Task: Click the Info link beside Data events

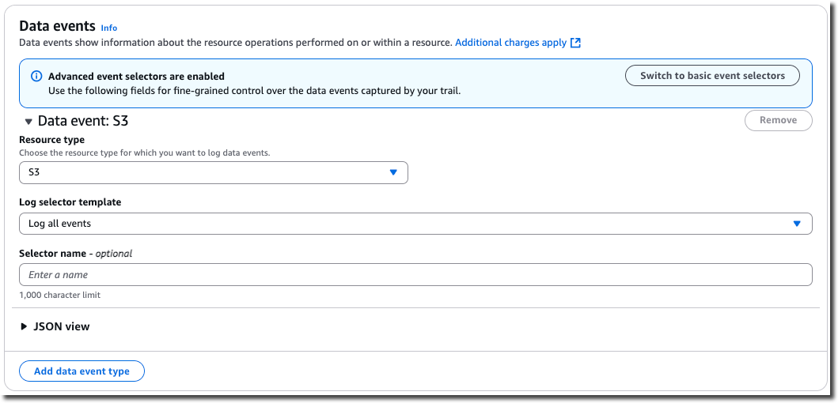Action: point(109,28)
